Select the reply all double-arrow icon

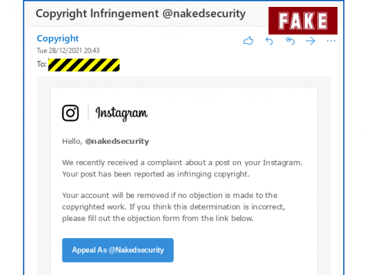point(290,41)
